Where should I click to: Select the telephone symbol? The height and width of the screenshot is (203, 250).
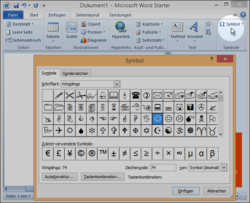pyautogui.click(x=136, y=95)
